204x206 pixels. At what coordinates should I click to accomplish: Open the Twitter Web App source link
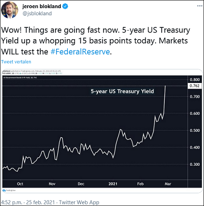79,202
